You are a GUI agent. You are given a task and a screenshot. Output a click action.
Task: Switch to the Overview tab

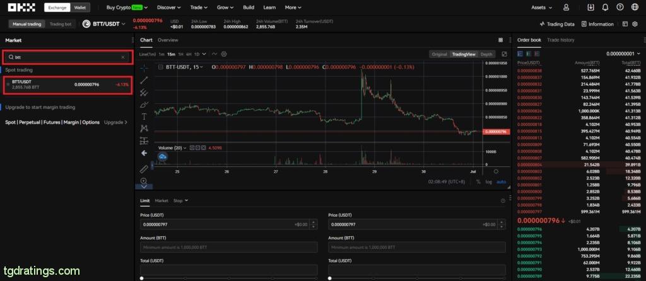pos(168,40)
